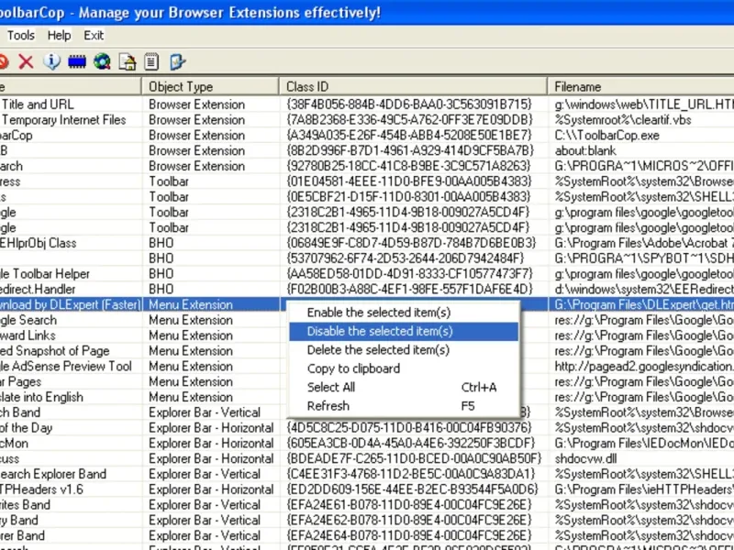Click Class ID {06849E9F-C8D7-4D59-B87D-784B7D6BE0B3}
734x550 pixels.
[411, 243]
